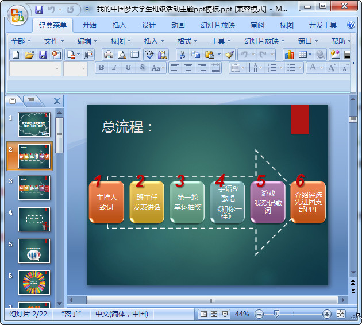The width and height of the screenshot is (362, 325).
Task: Click Fit slide to window icon
Action: 341,314
